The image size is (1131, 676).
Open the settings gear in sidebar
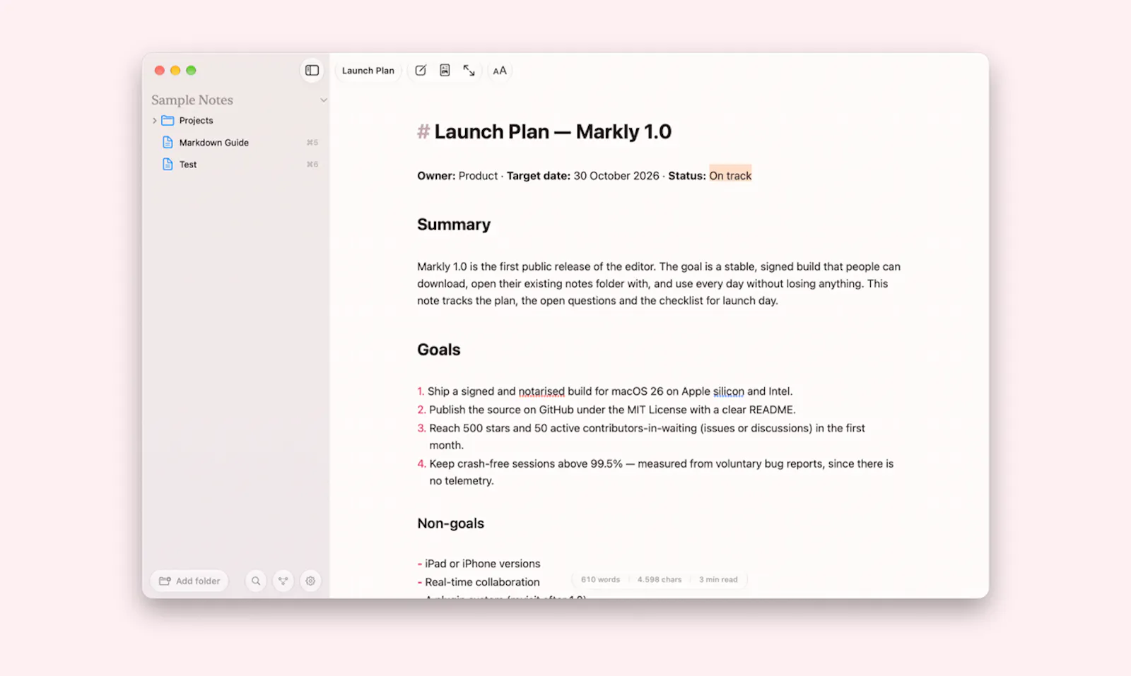310,581
